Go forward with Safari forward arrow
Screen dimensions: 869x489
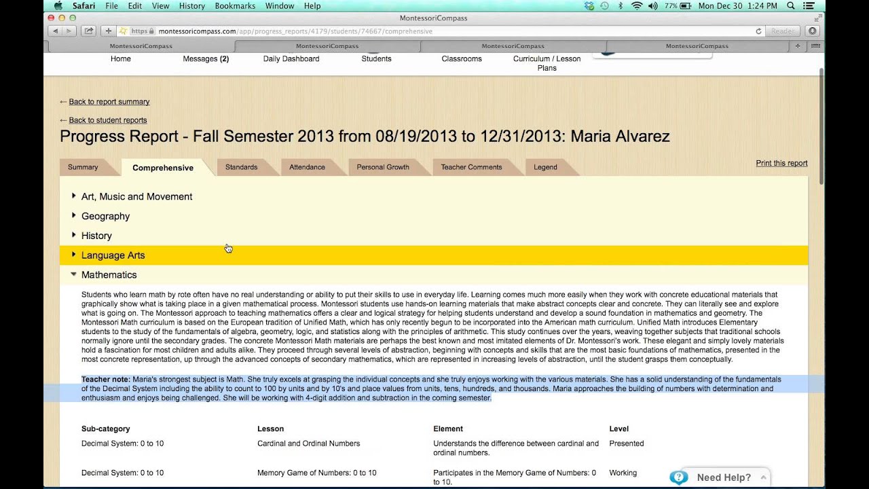(68, 31)
